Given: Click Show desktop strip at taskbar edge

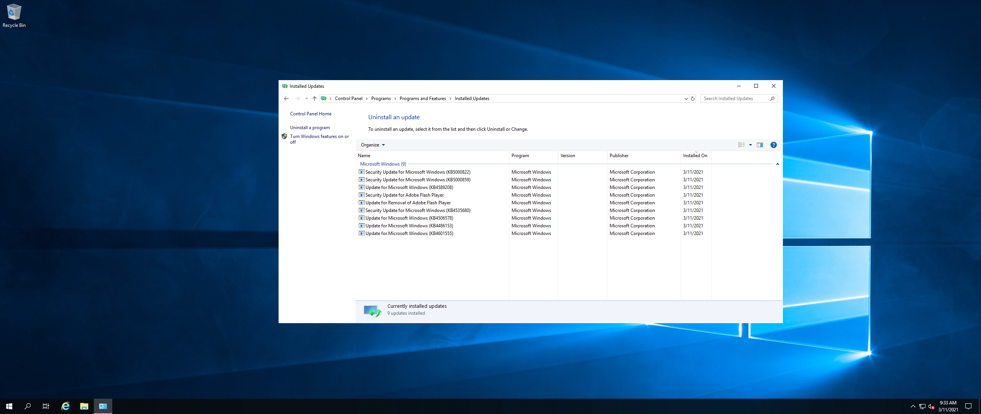Looking at the screenshot, I should point(979,406).
